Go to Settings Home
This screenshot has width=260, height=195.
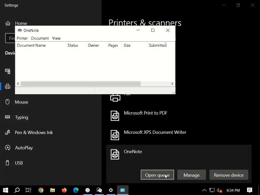[x=21, y=23]
